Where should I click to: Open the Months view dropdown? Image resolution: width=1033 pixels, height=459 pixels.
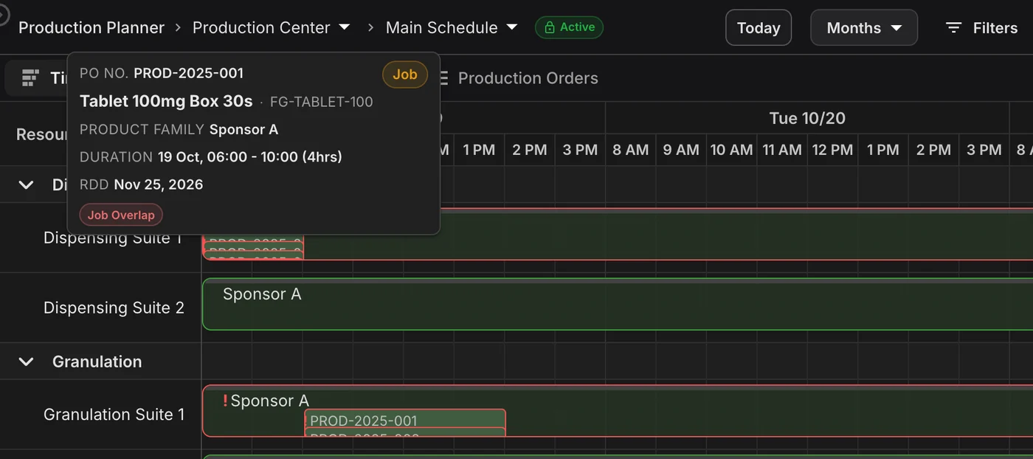[864, 28]
